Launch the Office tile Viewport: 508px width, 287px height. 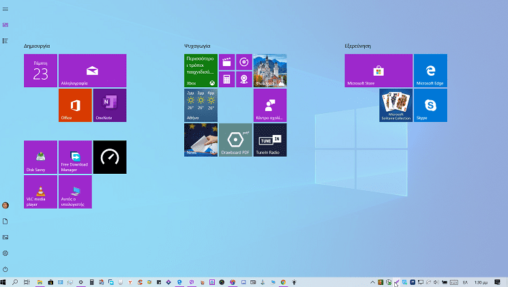click(75, 105)
